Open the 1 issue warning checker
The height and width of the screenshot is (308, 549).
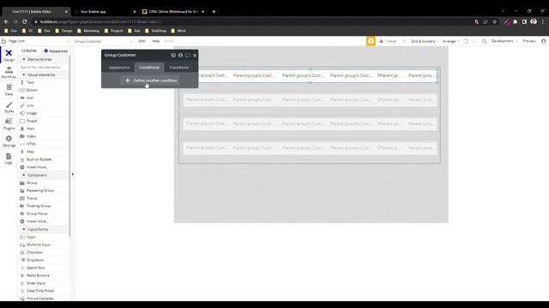388,41
